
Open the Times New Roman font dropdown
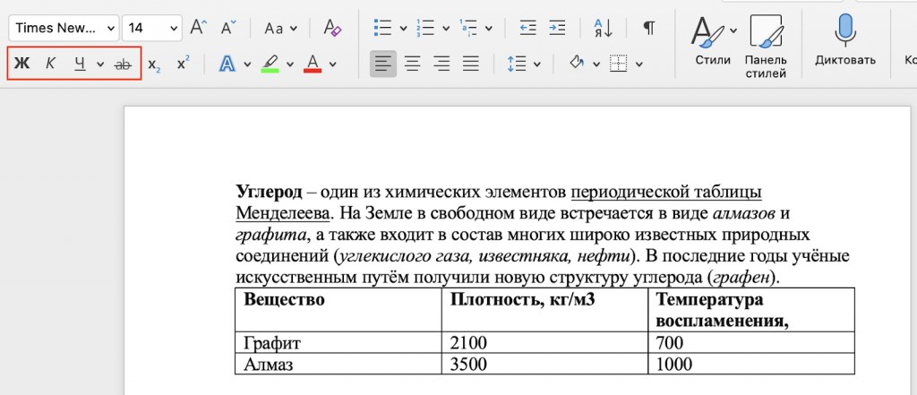[x=64, y=28]
